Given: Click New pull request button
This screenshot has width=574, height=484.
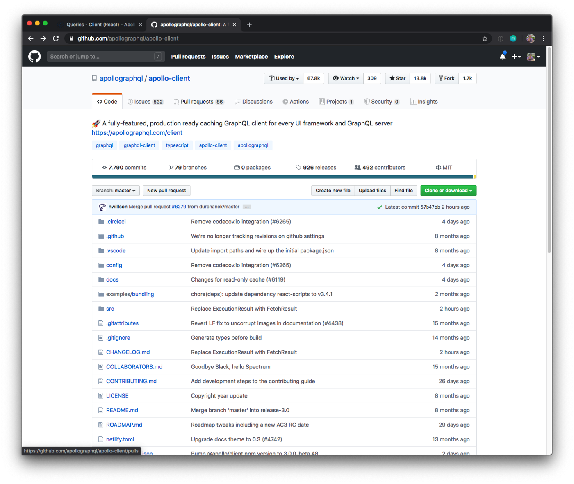Looking at the screenshot, I should 166,191.
